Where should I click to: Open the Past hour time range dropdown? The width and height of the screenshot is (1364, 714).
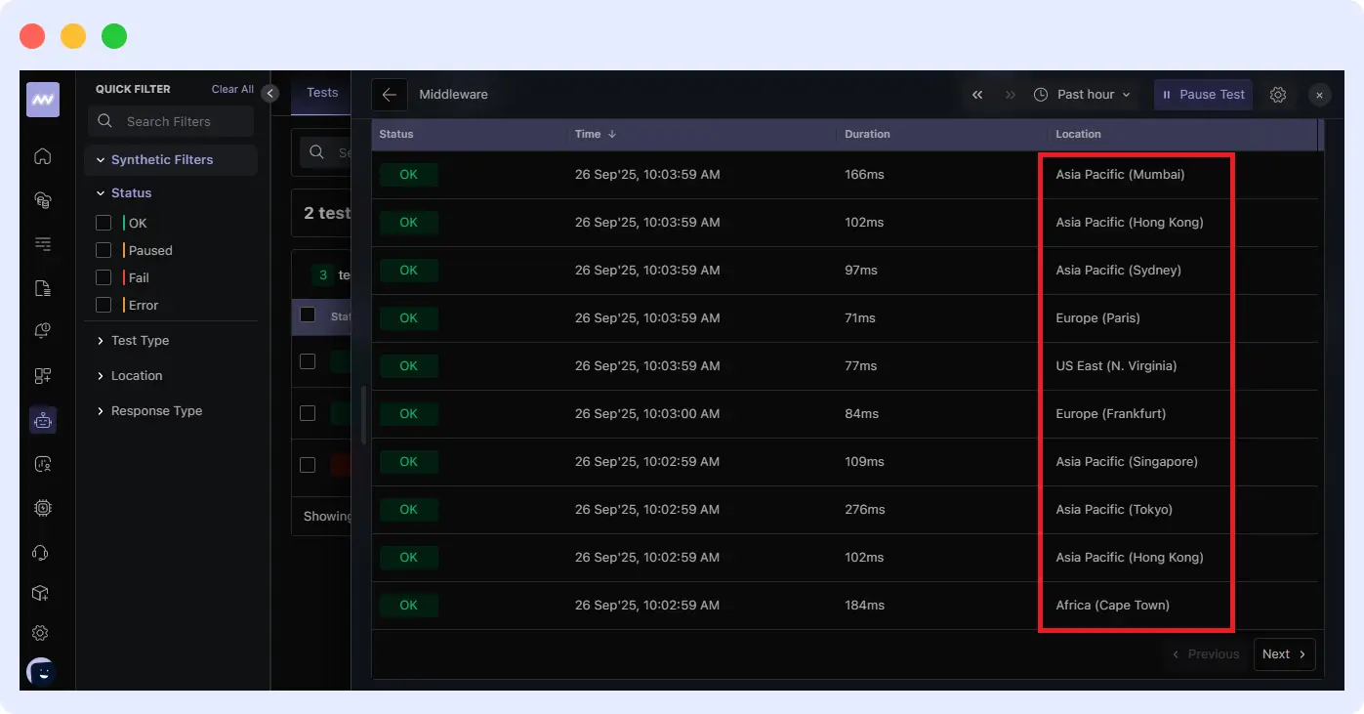(1083, 94)
